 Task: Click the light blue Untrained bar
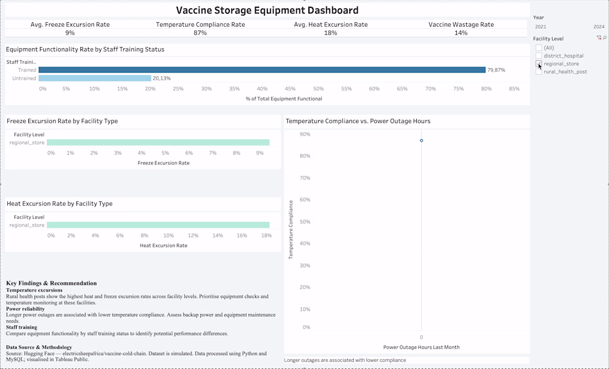[x=95, y=78]
